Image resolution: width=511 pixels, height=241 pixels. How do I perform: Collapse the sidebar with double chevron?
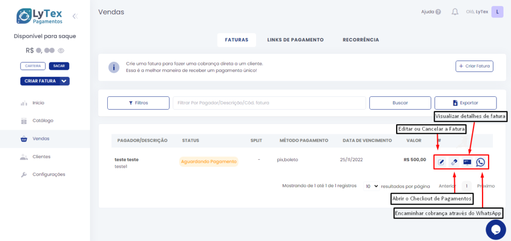click(75, 16)
